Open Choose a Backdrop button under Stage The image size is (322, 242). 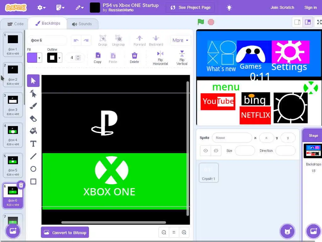click(314, 231)
